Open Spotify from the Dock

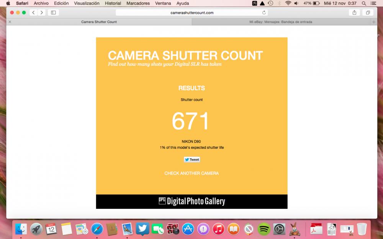[x=264, y=229]
